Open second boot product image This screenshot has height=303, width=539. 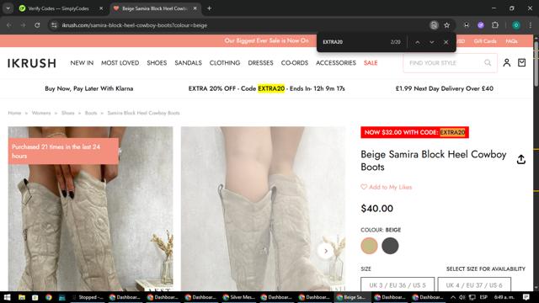264,209
